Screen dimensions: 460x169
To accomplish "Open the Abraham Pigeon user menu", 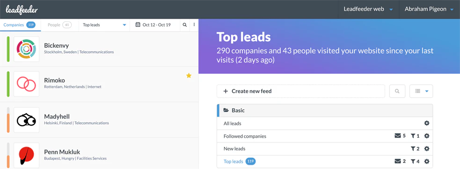I will click(x=430, y=9).
